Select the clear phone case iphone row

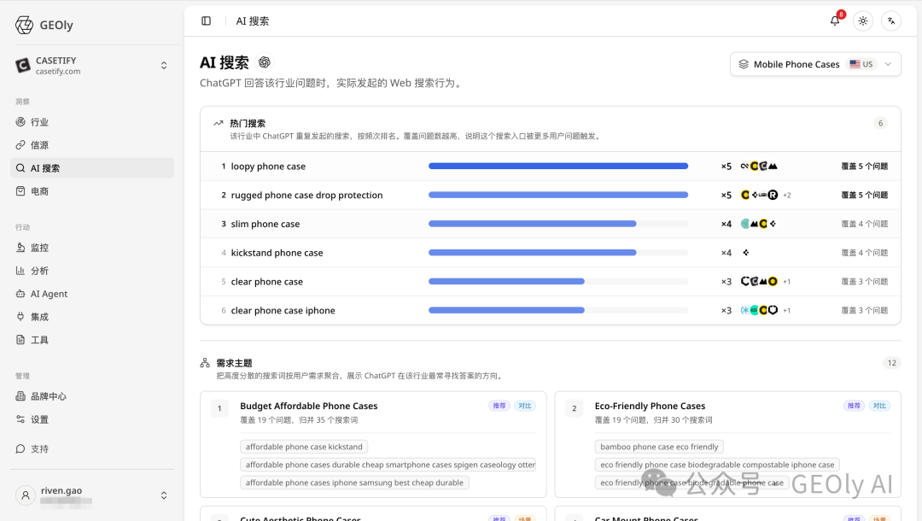(x=551, y=311)
